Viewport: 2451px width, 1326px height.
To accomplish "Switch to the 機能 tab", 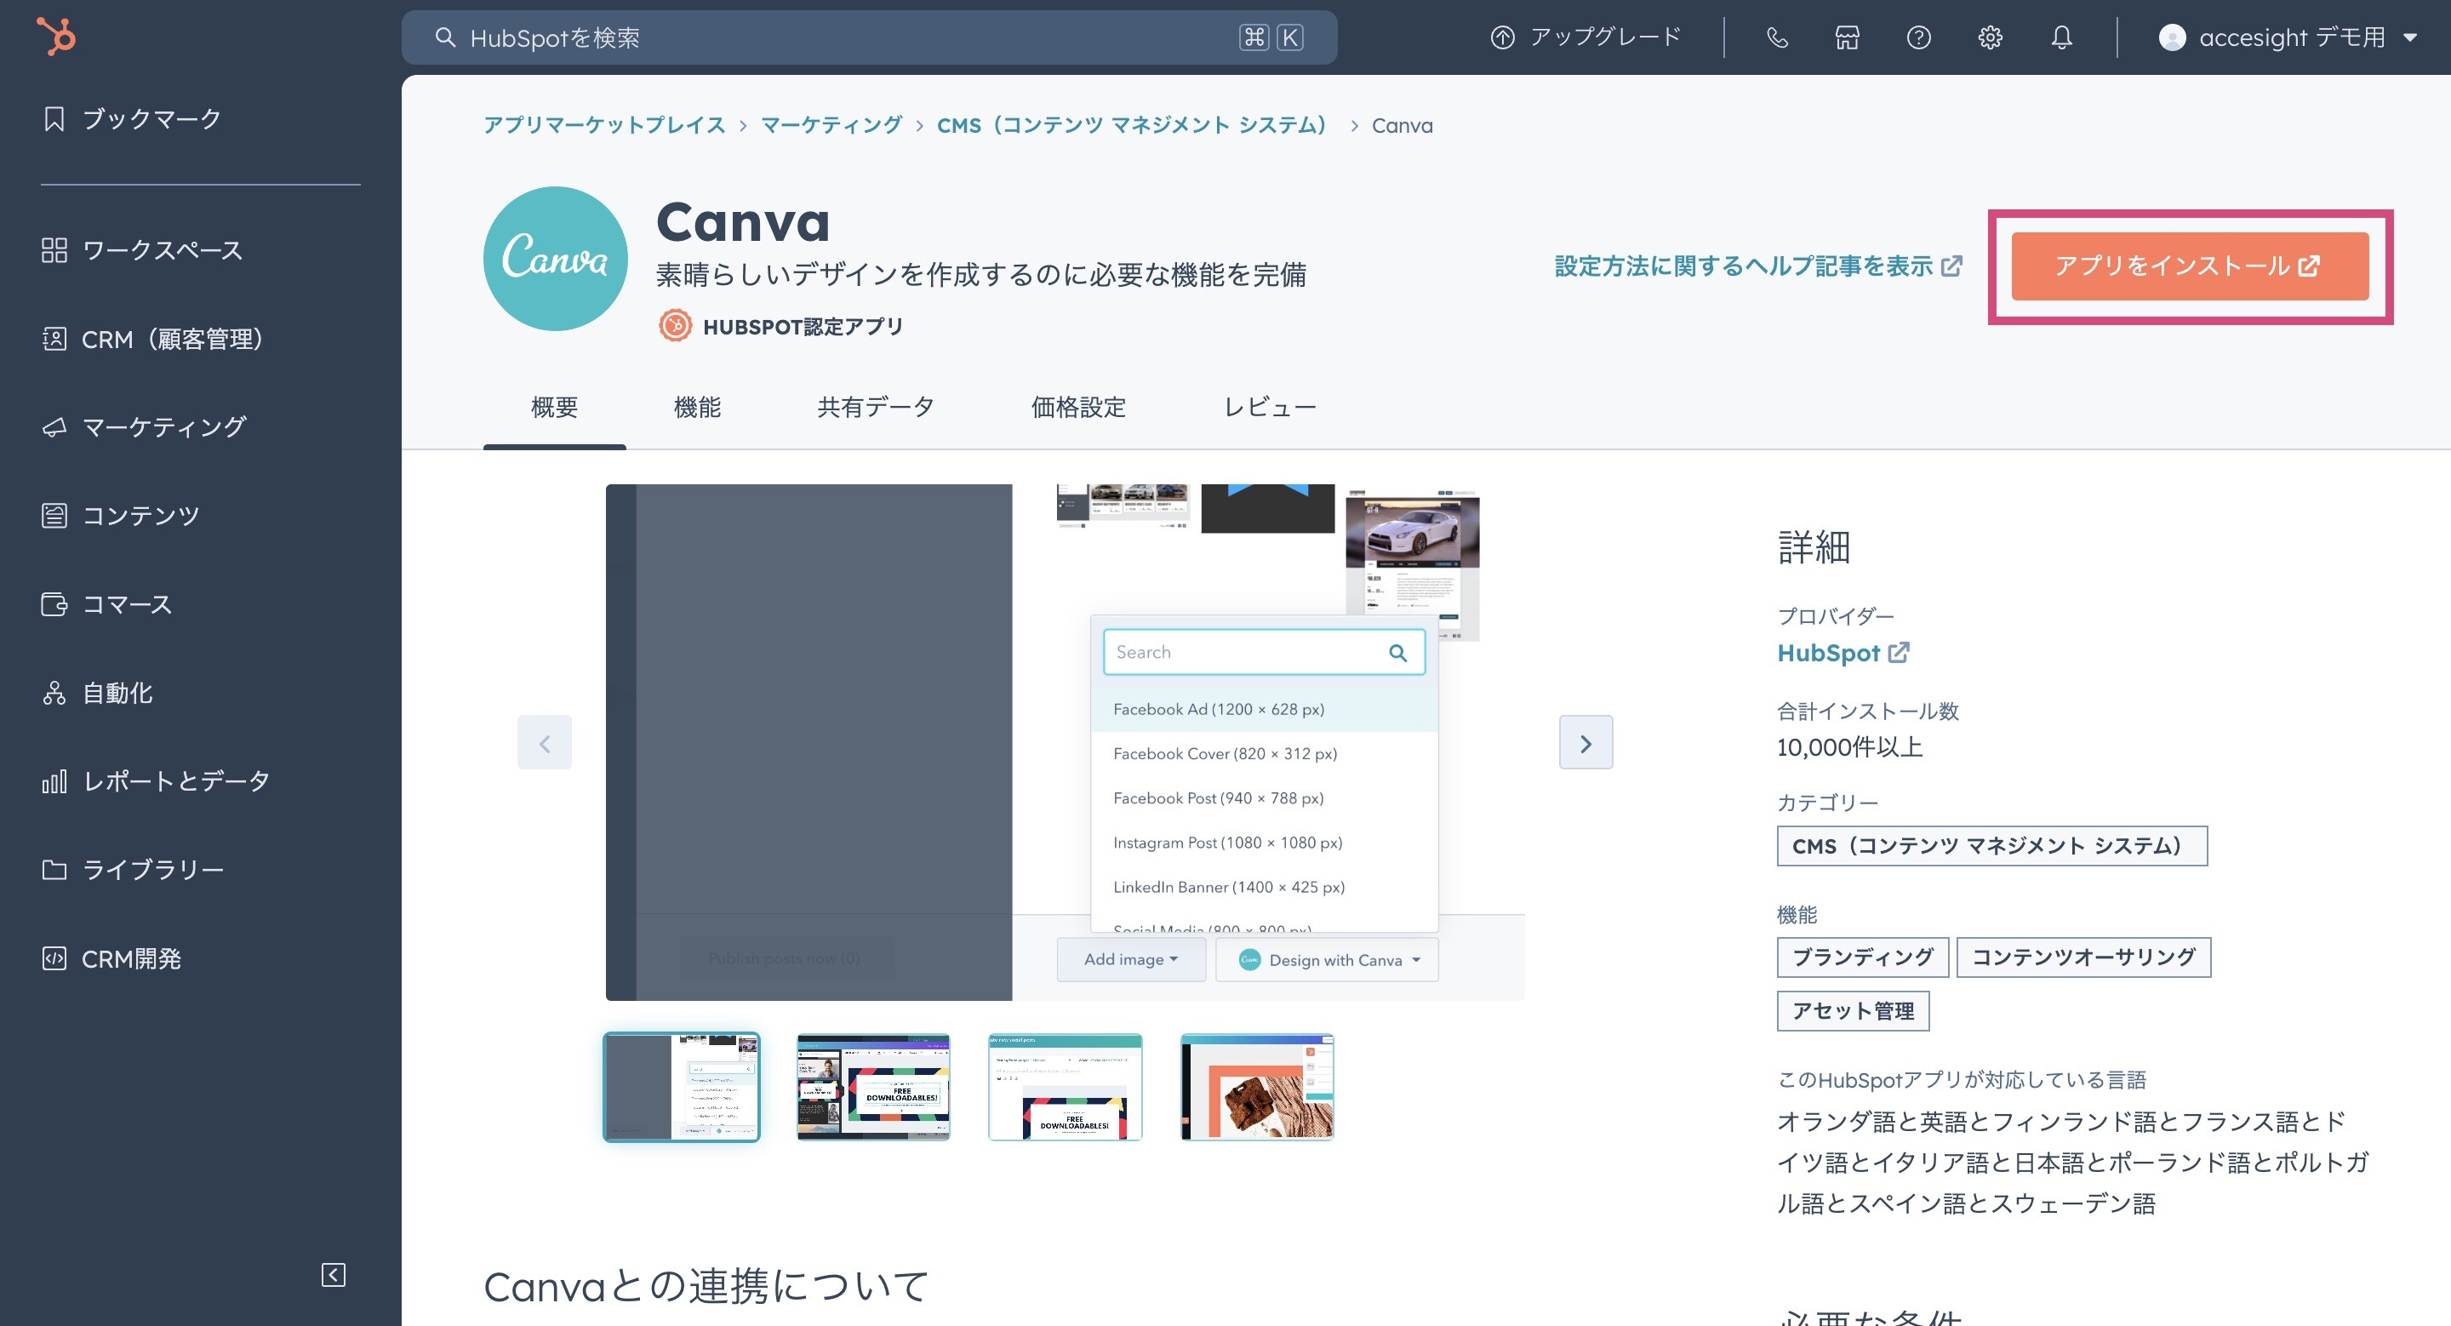I will (698, 408).
